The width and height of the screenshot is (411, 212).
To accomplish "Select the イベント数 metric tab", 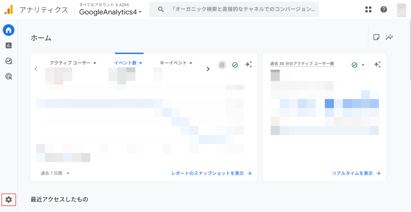I will pyautogui.click(x=128, y=63).
